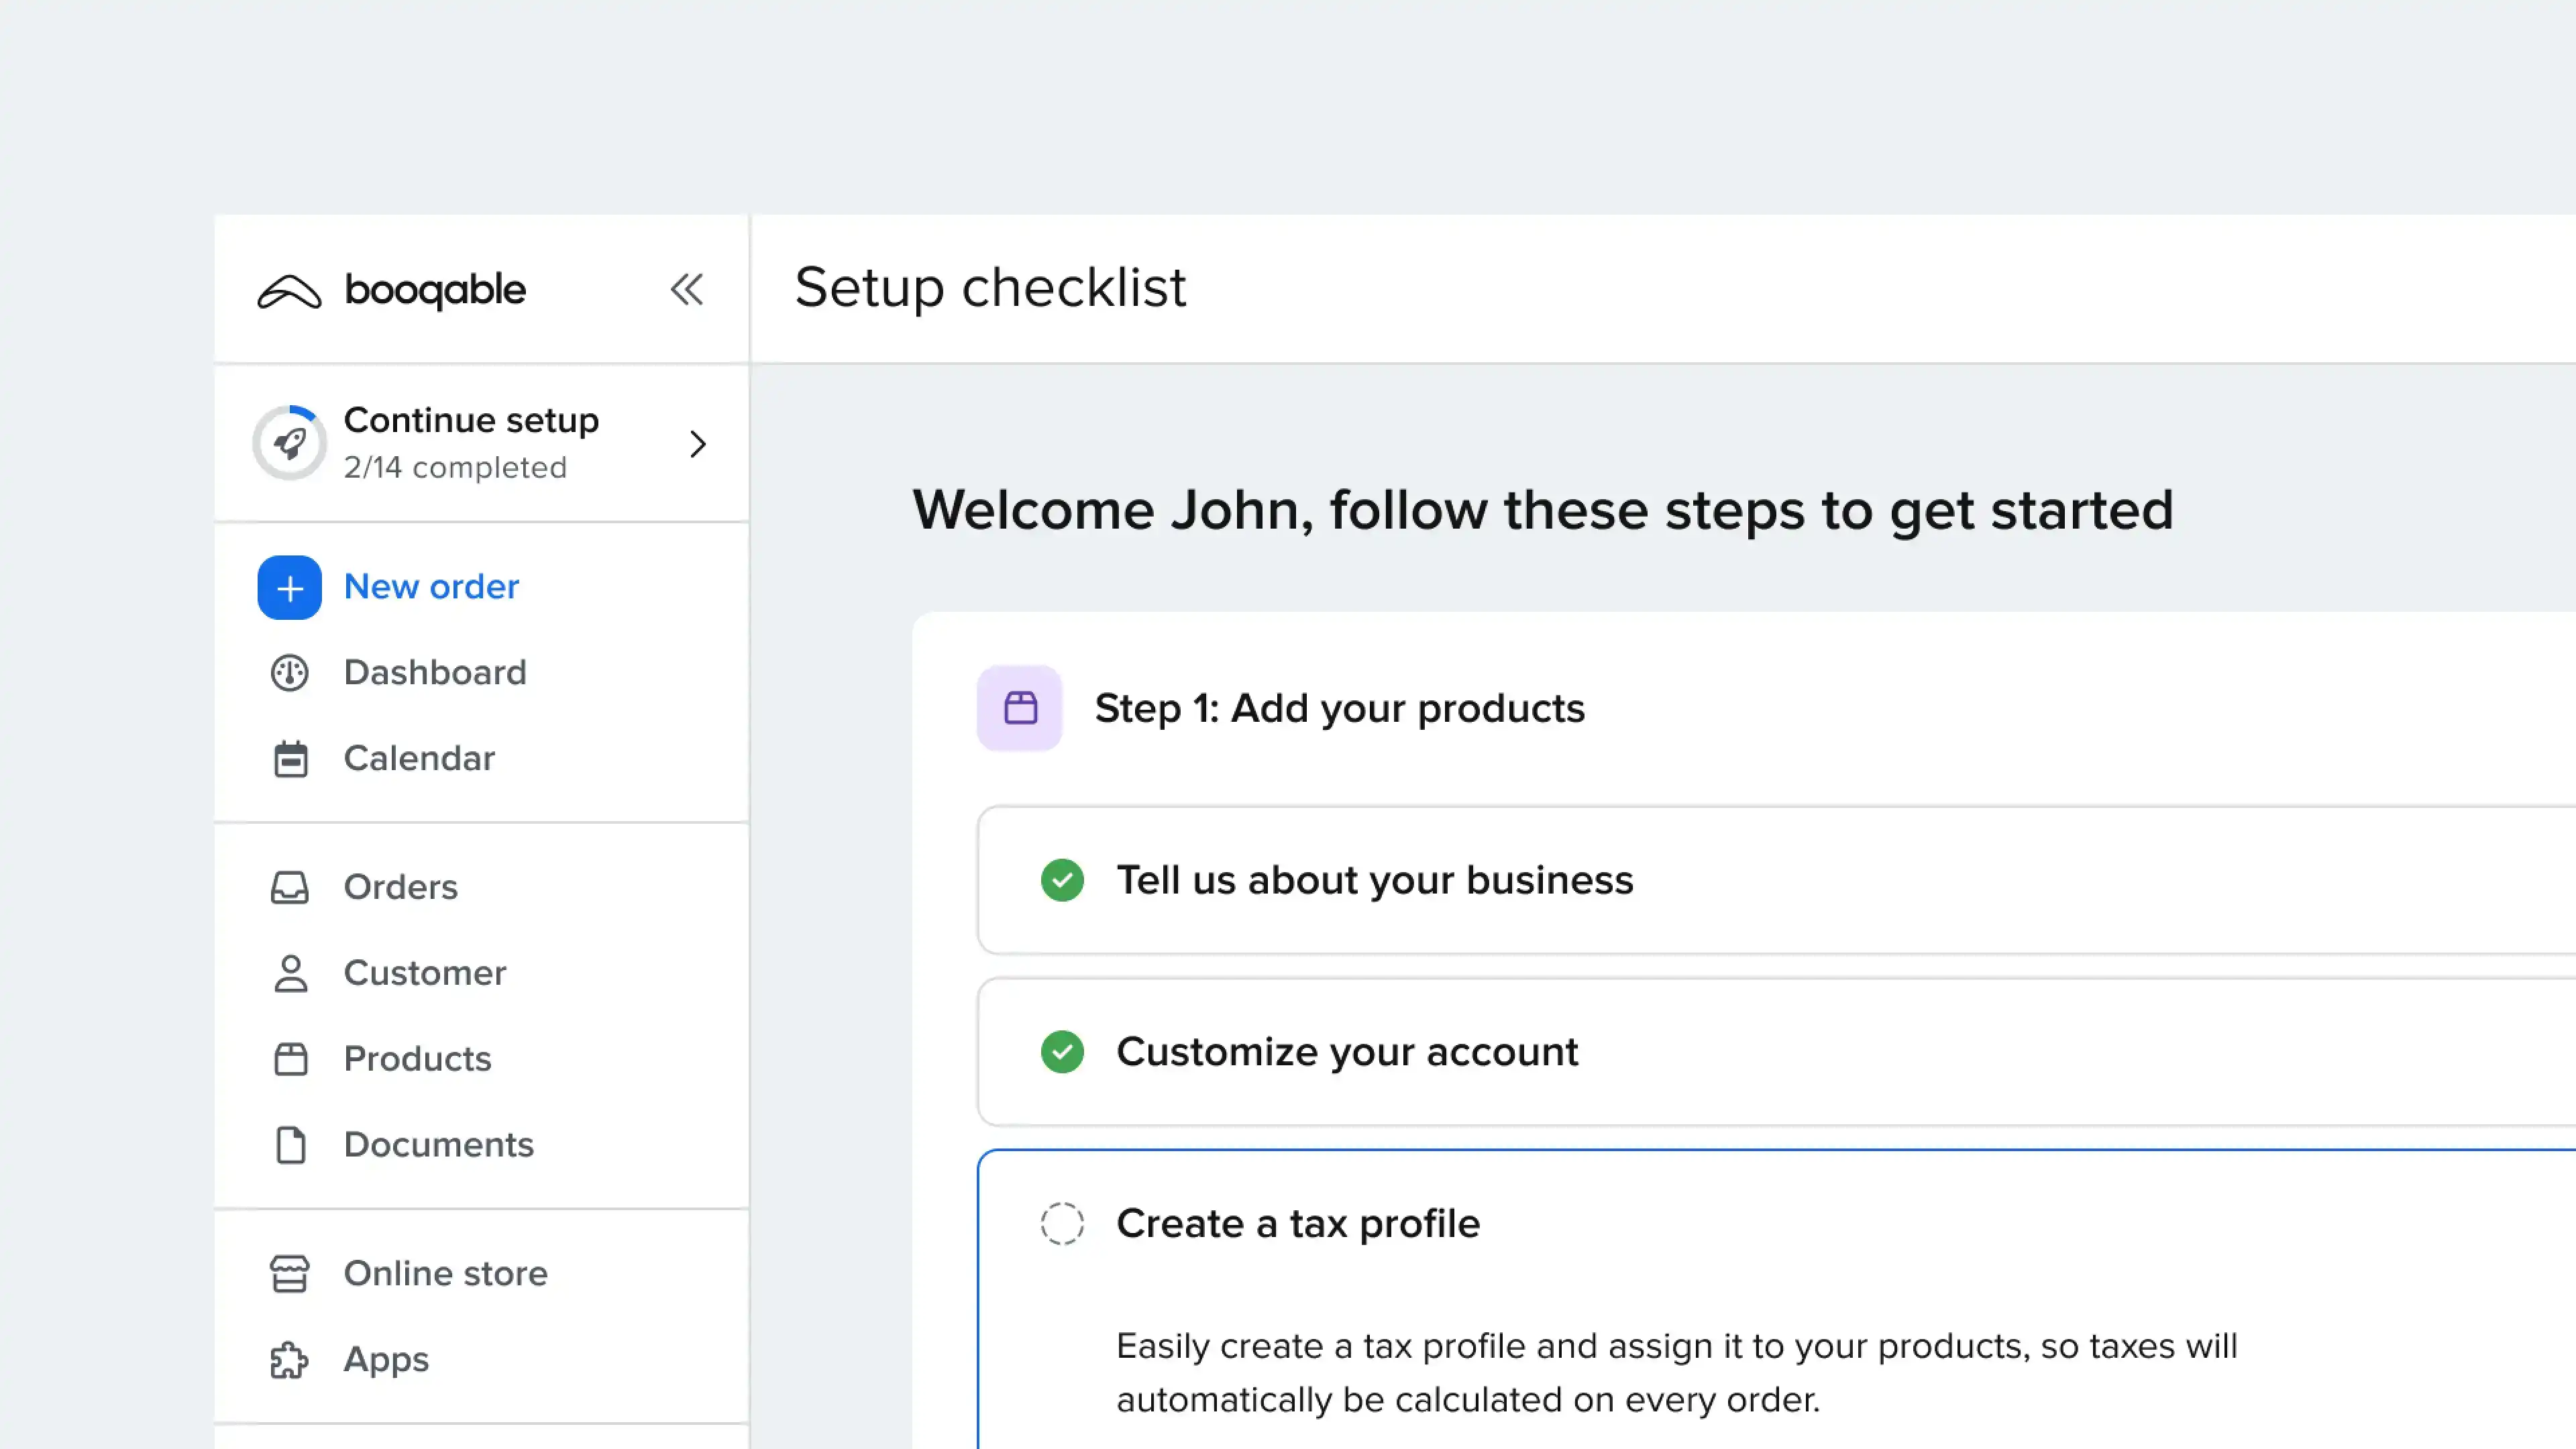Open Continue setup chevron arrow

(x=698, y=444)
